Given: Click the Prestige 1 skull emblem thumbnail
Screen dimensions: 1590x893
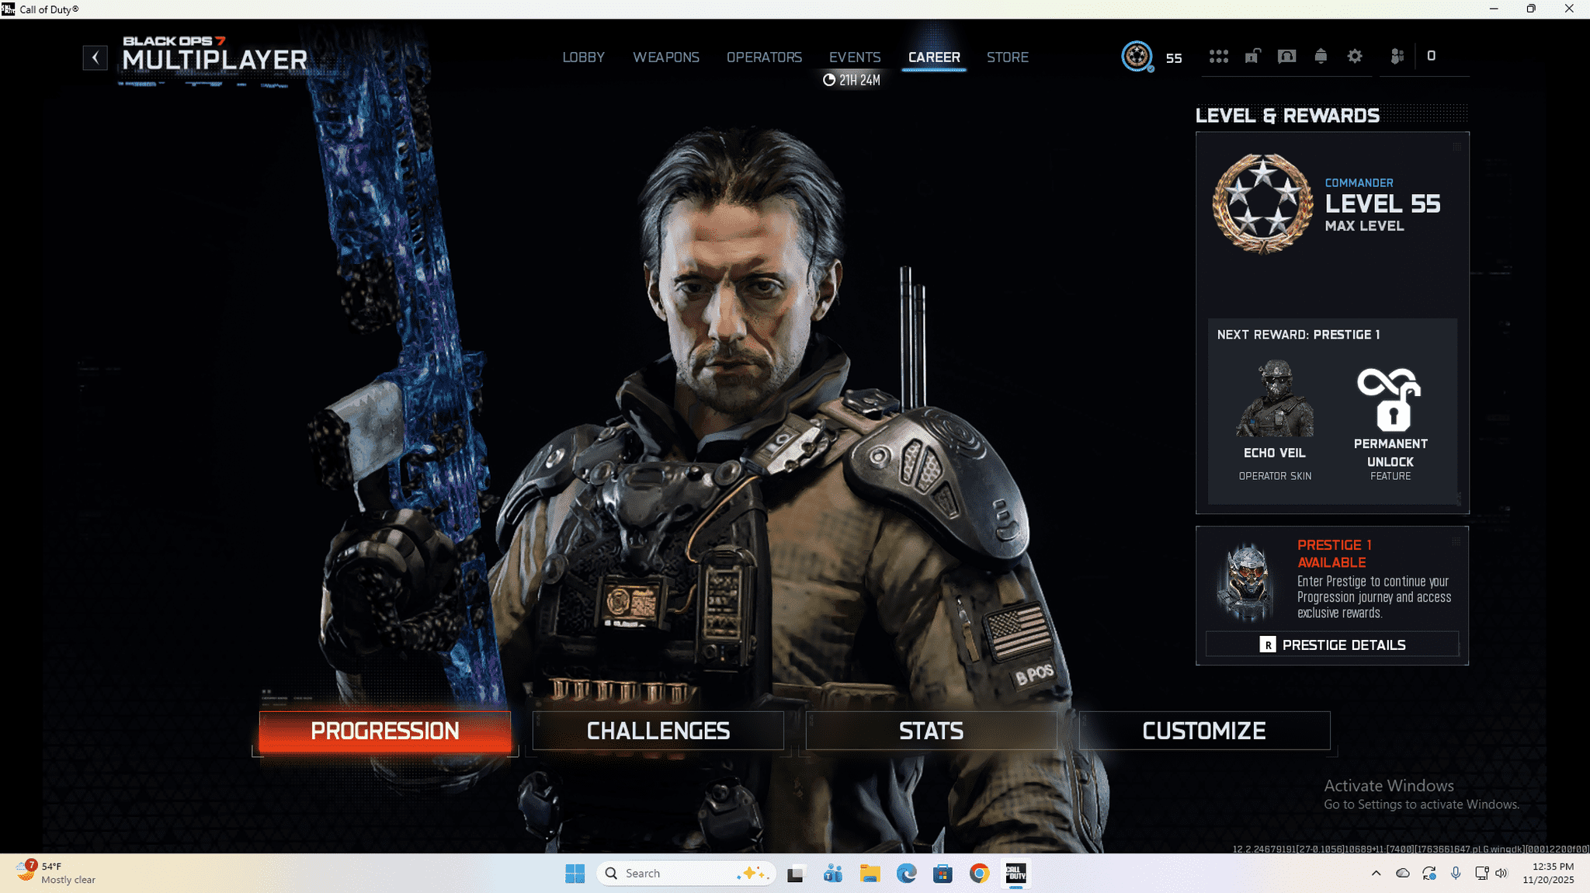Looking at the screenshot, I should (x=1248, y=582).
